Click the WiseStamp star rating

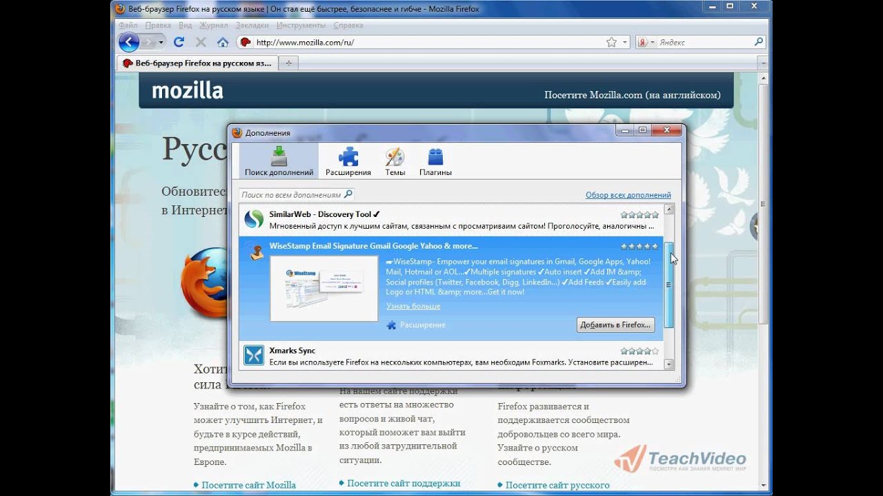coord(639,246)
